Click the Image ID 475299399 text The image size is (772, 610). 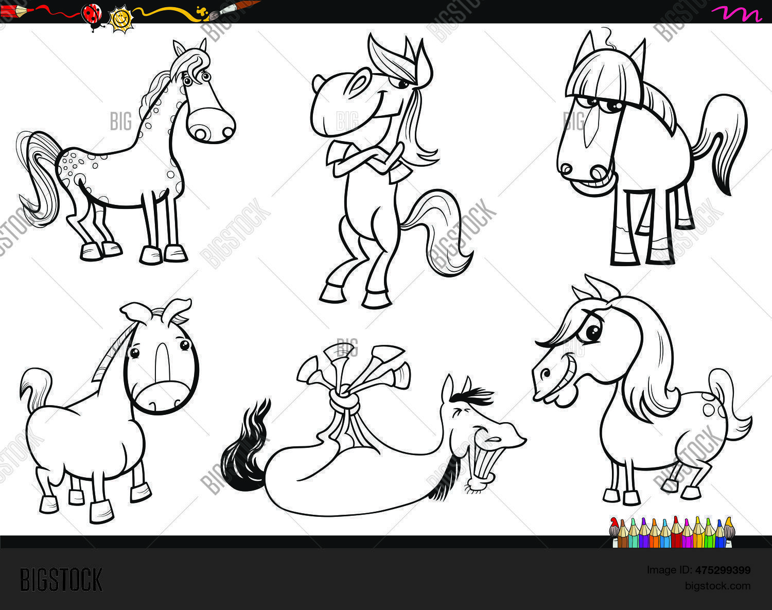(698, 570)
